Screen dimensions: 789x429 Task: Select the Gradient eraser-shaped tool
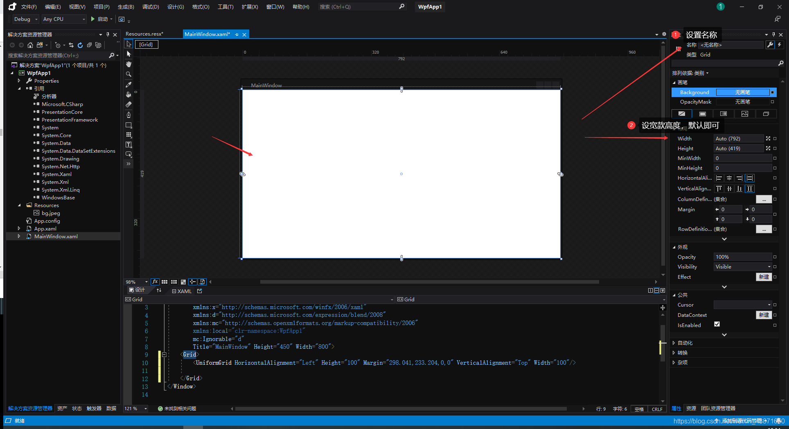[x=129, y=104]
